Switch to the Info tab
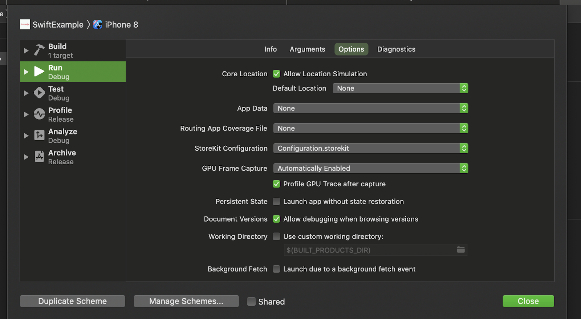 (271, 49)
